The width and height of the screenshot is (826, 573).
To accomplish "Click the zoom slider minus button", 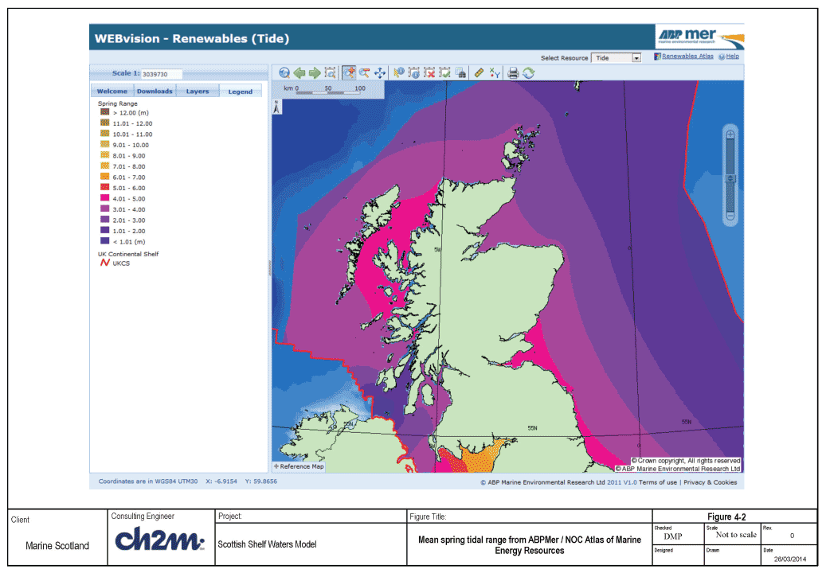I will (730, 216).
